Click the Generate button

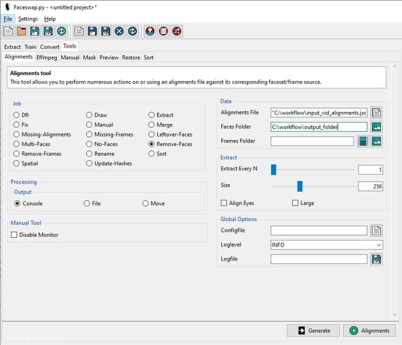coord(313,331)
